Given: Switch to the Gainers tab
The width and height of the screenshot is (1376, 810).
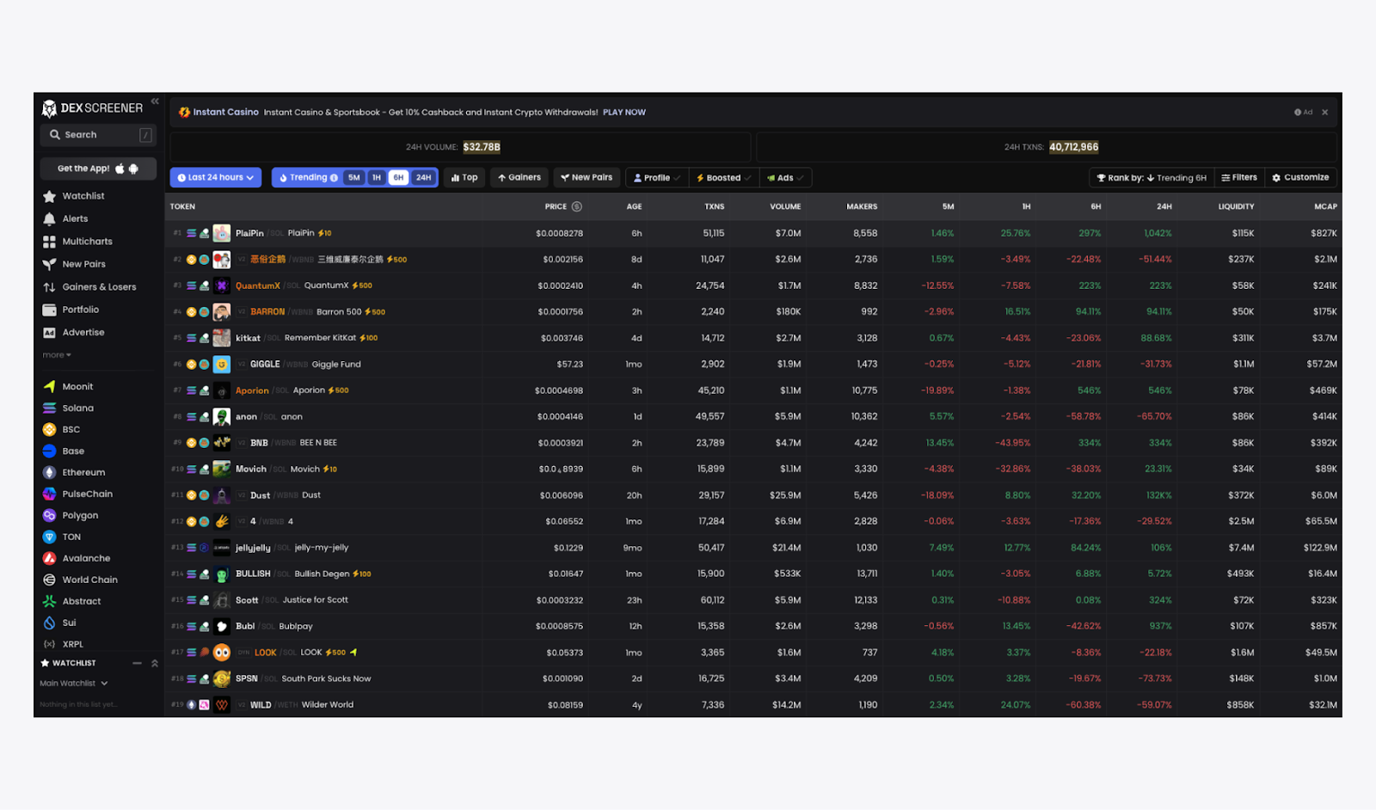Looking at the screenshot, I should [x=519, y=177].
